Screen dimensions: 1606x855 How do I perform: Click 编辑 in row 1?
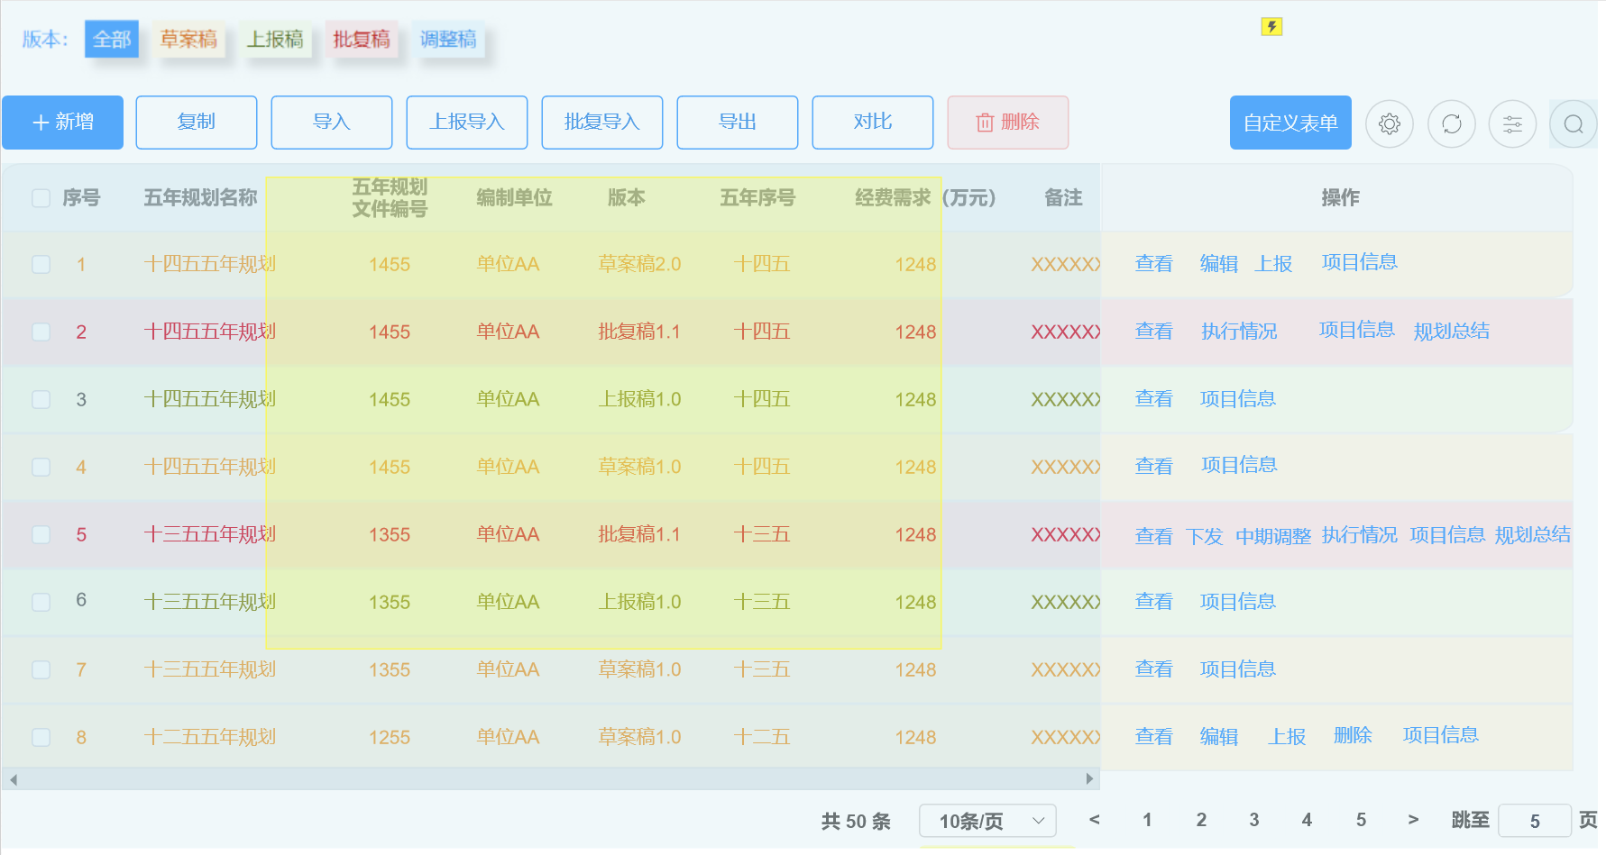(1219, 264)
